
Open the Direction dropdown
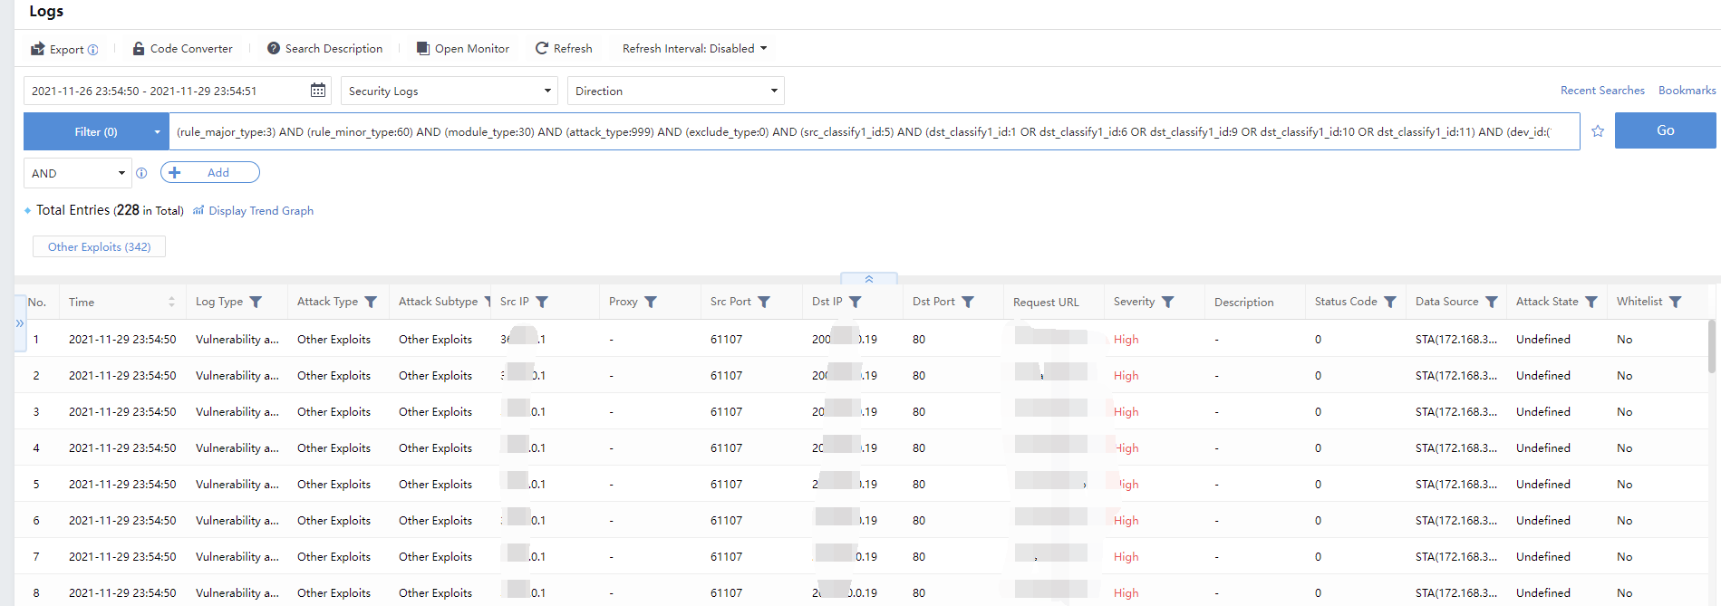[x=675, y=91]
